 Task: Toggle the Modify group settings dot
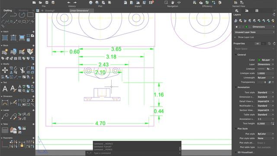(x=33, y=64)
